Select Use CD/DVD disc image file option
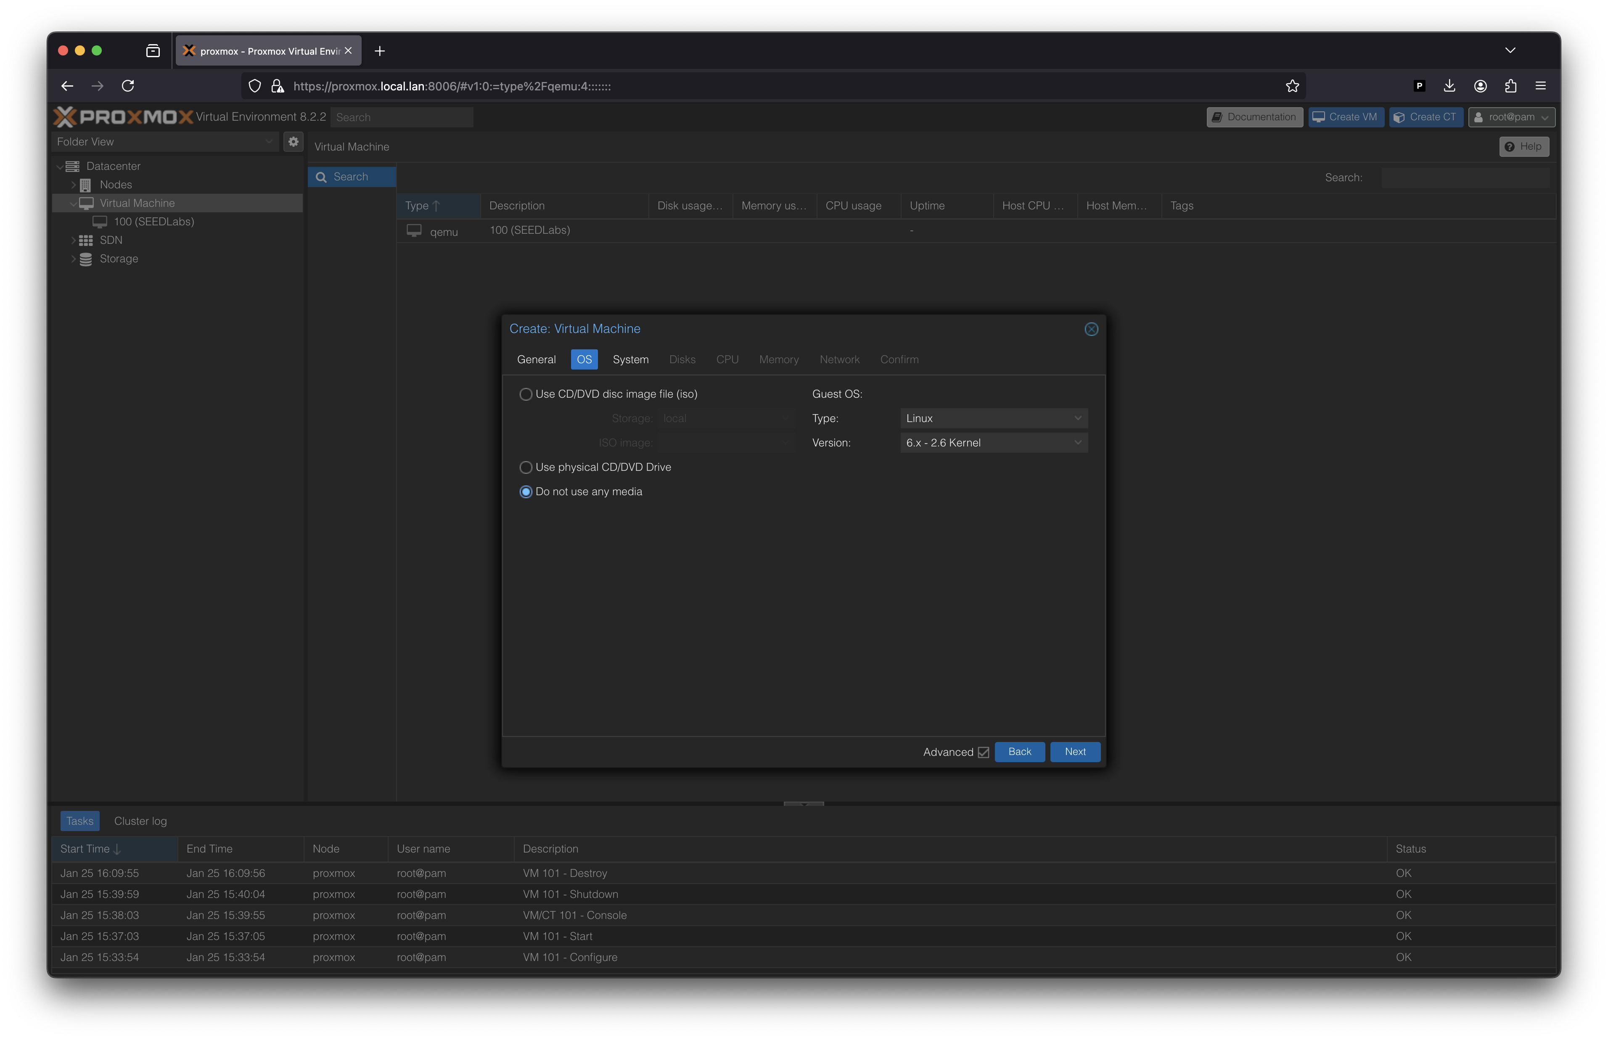The image size is (1608, 1040). point(526,394)
